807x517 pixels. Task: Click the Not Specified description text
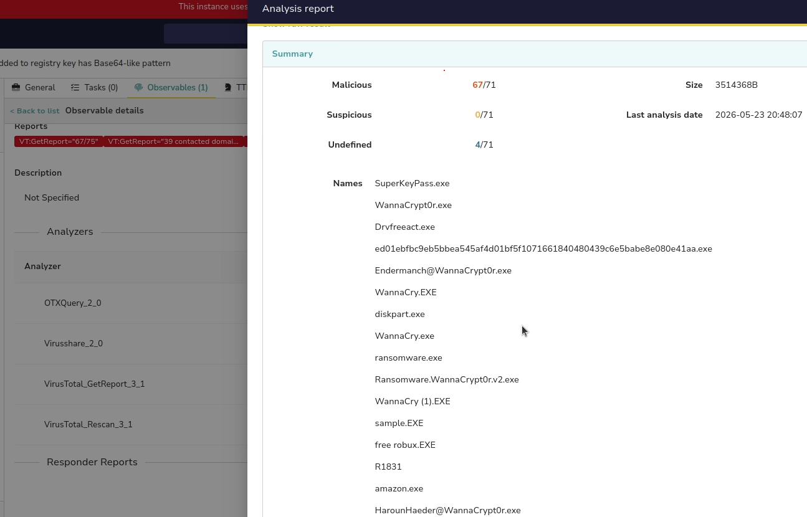(x=52, y=197)
